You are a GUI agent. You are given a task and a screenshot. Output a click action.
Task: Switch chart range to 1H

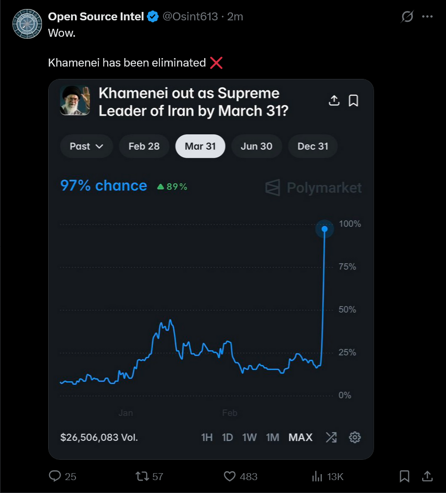207,437
